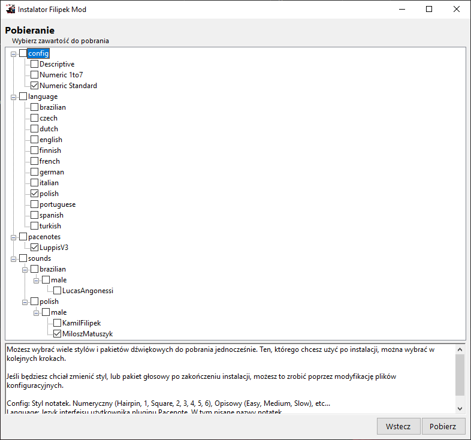Collapse the pacenotes tree node

point(14,237)
